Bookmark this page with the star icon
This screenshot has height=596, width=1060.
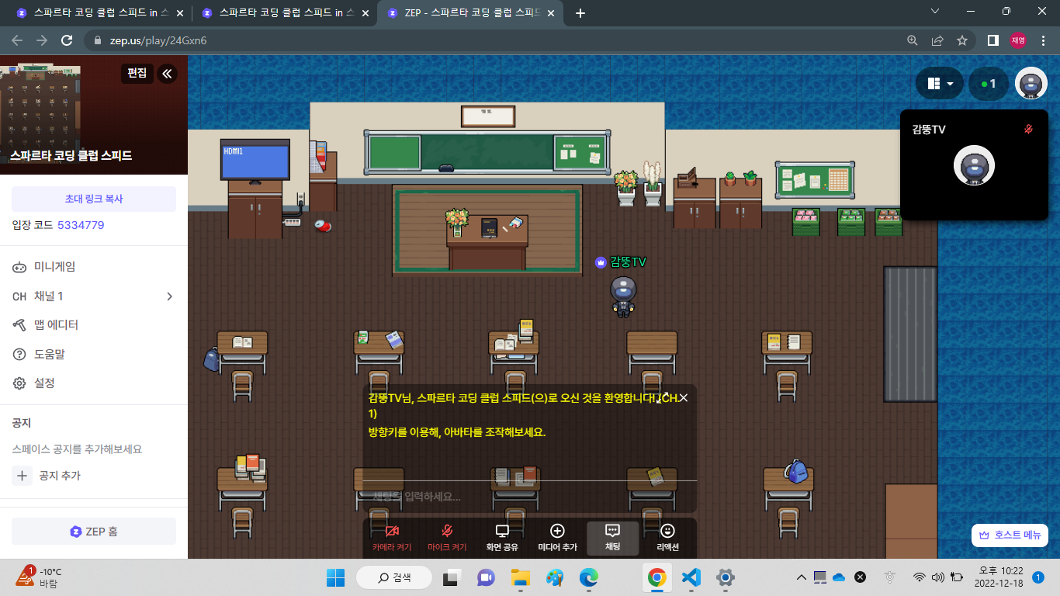coord(962,40)
